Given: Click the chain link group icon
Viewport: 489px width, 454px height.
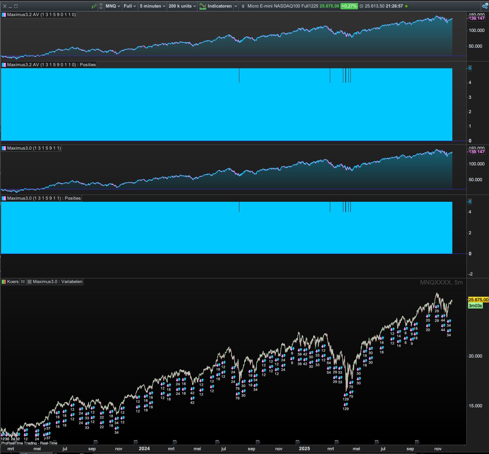Looking at the screenshot, I should (x=101, y=6).
